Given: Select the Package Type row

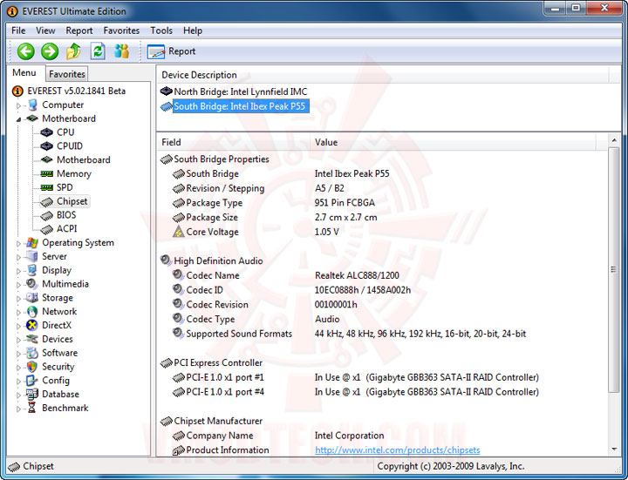Looking at the screenshot, I should pos(383,203).
